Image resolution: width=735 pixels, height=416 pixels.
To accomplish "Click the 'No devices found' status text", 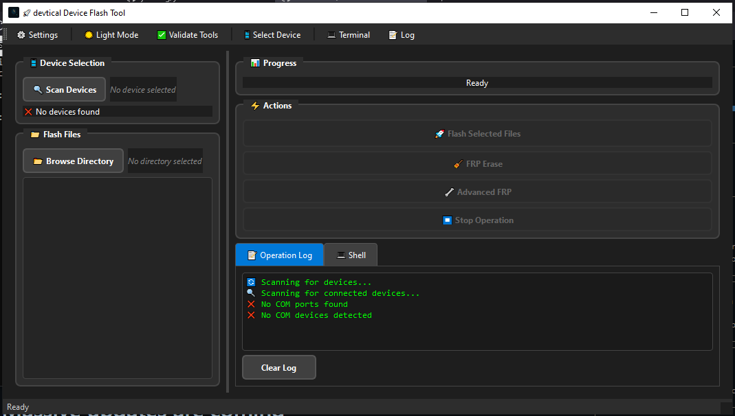I will coord(67,111).
